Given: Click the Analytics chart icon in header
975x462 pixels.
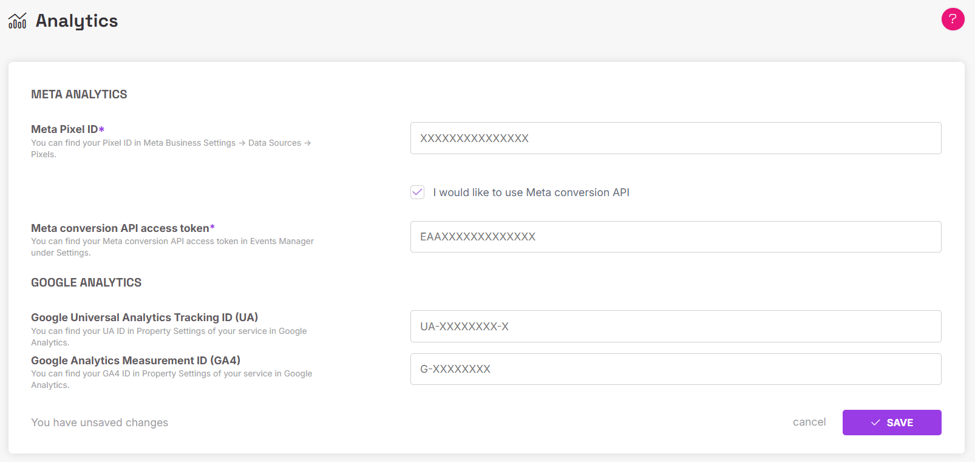Looking at the screenshot, I should [x=17, y=21].
